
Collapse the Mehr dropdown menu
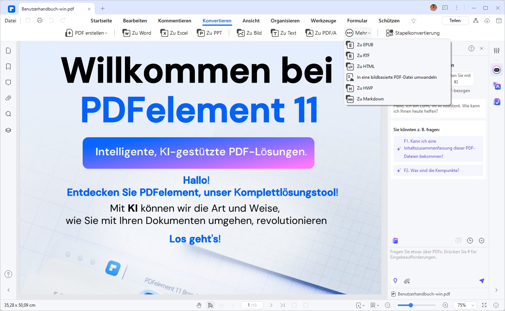tap(358, 33)
